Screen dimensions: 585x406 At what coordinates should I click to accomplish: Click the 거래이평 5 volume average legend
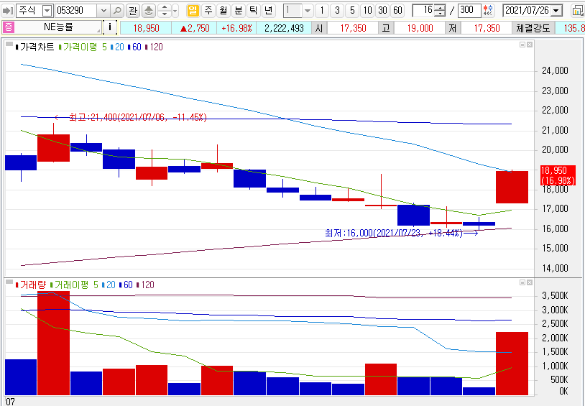click(x=74, y=285)
